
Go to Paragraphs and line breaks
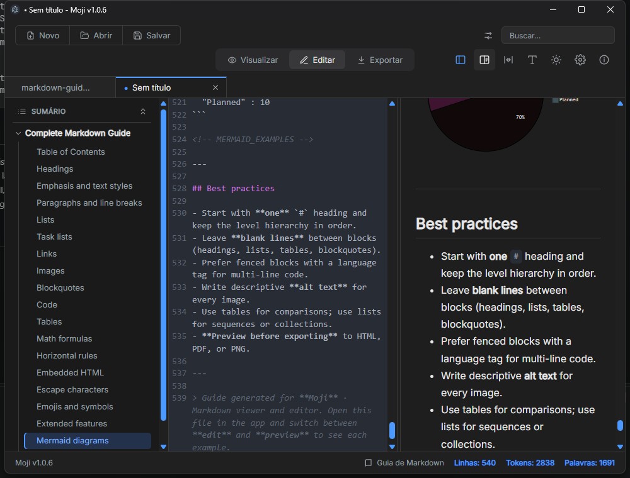click(89, 203)
